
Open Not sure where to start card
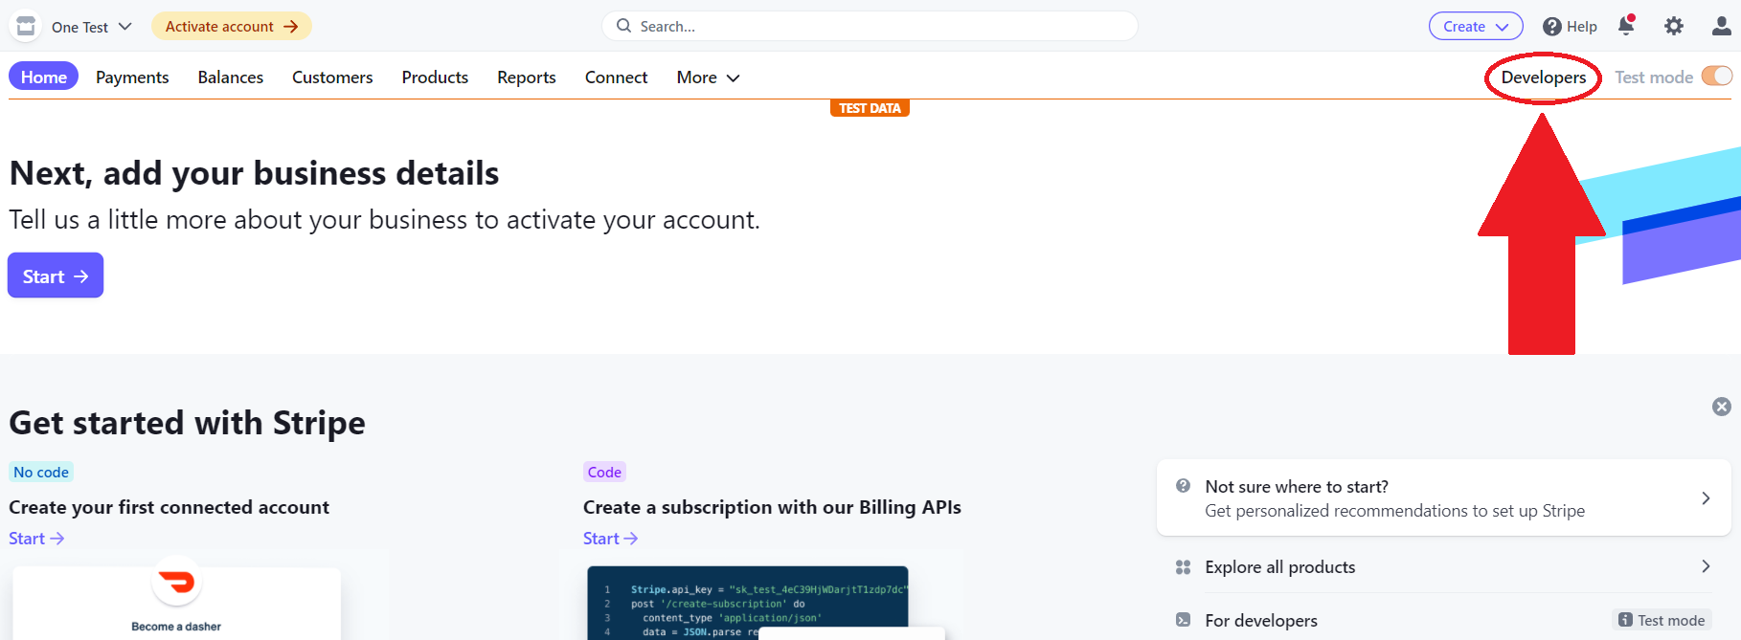1443,498
